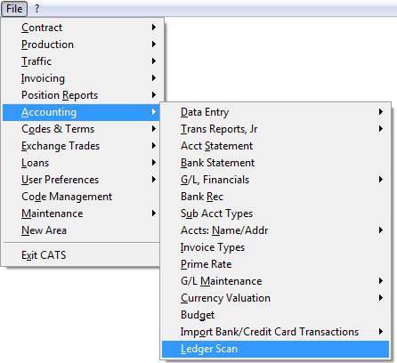Screen dimensions: 397x363
Task: Choose New Area
Action: point(81,230)
